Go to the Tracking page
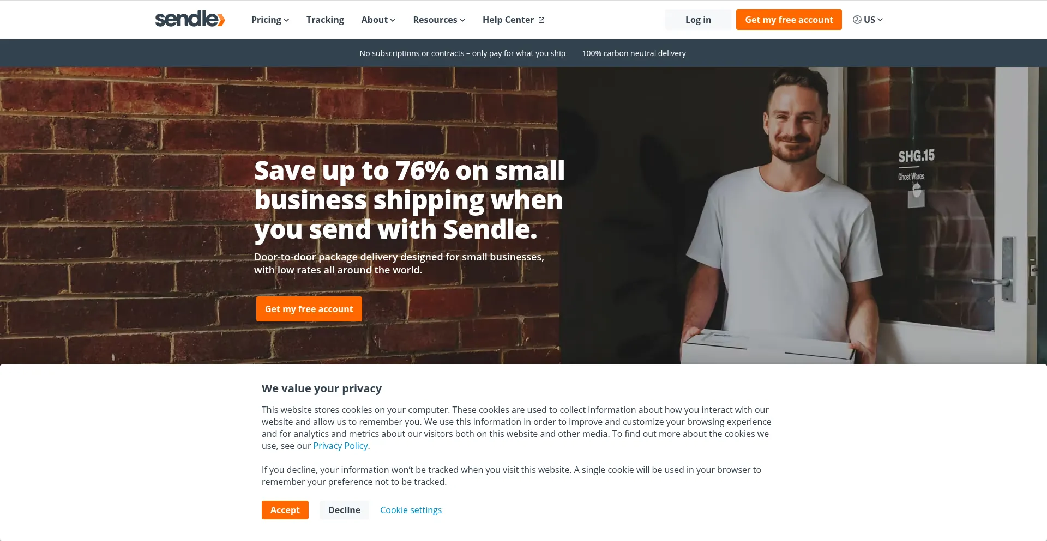 coord(325,20)
